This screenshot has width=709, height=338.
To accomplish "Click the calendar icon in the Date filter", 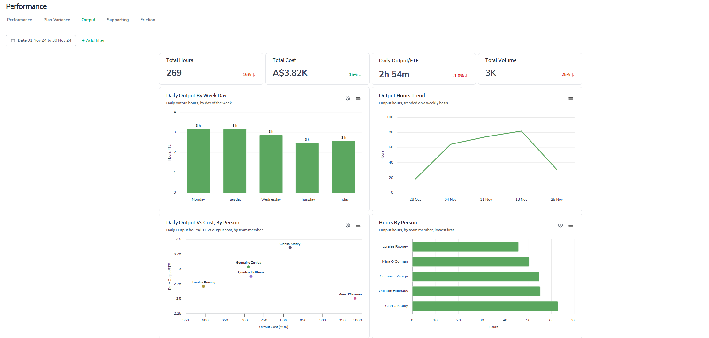I will [13, 40].
